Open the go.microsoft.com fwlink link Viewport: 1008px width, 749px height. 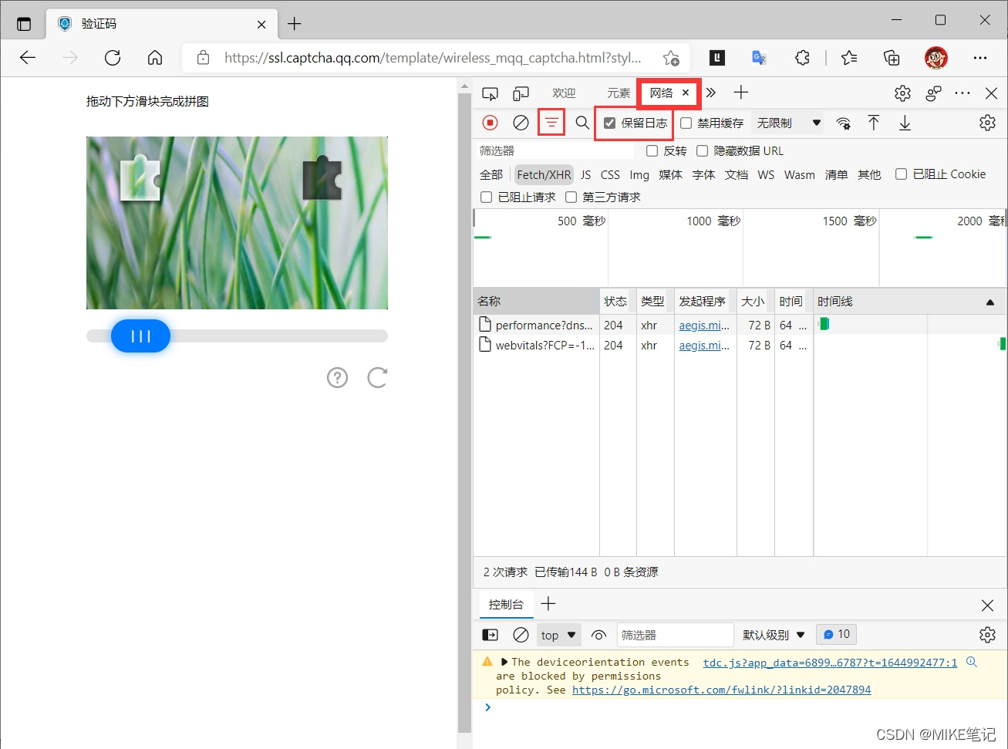tap(721, 690)
